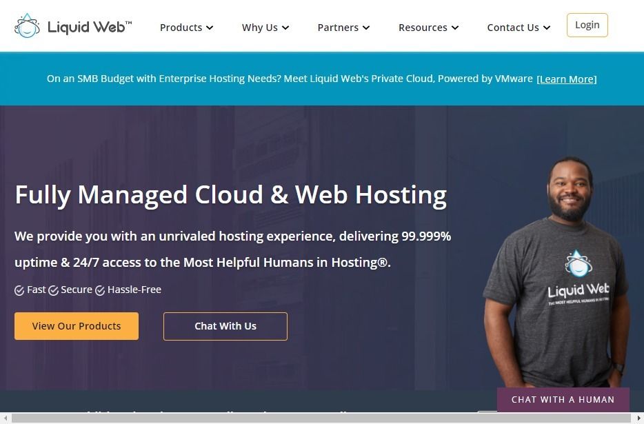The height and width of the screenshot is (424, 644).
Task: Click the Liquid Web logo on the t-shirt
Action: (578, 278)
